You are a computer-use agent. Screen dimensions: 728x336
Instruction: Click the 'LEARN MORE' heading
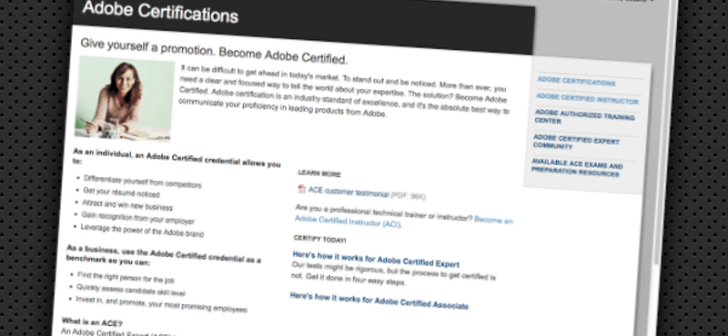pyautogui.click(x=319, y=173)
